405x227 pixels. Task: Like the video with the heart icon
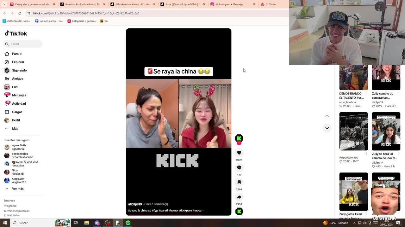click(x=239, y=153)
